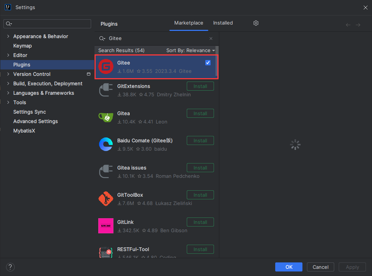Select Plugins in the settings tree
This screenshot has height=276, width=372.
47,65
